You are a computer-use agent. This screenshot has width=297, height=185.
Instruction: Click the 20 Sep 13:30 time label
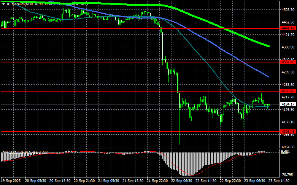(x=60, y=181)
